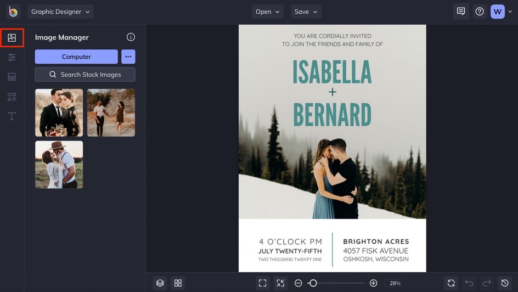Select the OSHKOSH, WISCONSIN text

[x=376, y=259]
